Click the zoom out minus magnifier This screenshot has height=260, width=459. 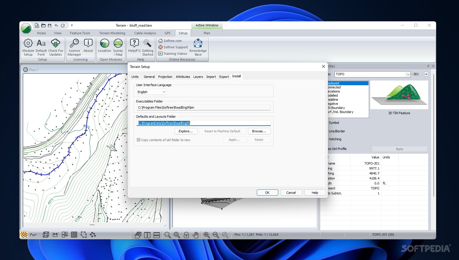[x=216, y=235]
